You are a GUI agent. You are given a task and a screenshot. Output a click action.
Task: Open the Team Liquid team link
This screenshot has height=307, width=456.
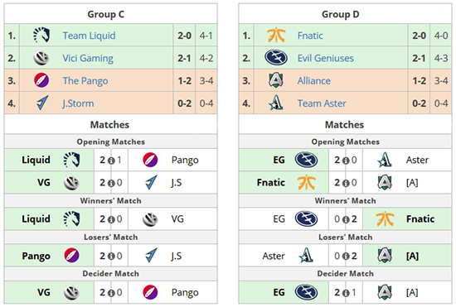(89, 36)
